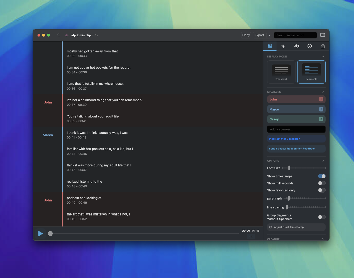Enable Show milliseconds
The image size is (354, 278).
(x=322, y=183)
